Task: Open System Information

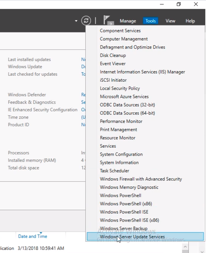Action: [x=119, y=162]
